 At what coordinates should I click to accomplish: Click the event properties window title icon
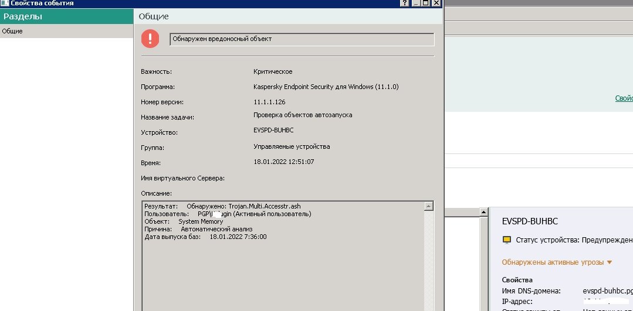click(x=5, y=3)
